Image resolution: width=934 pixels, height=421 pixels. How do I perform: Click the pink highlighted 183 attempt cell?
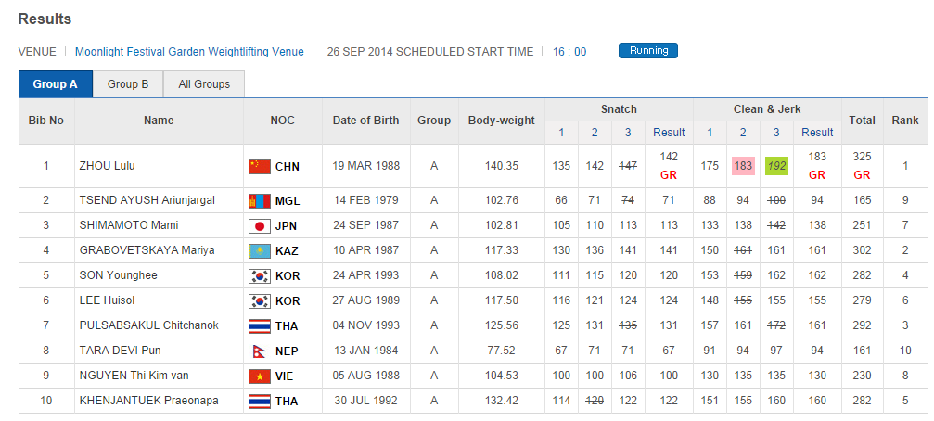coord(743,166)
